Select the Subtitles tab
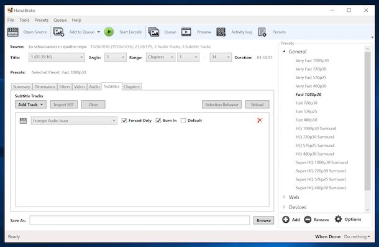The height and width of the screenshot is (247, 379). pyautogui.click(x=112, y=86)
